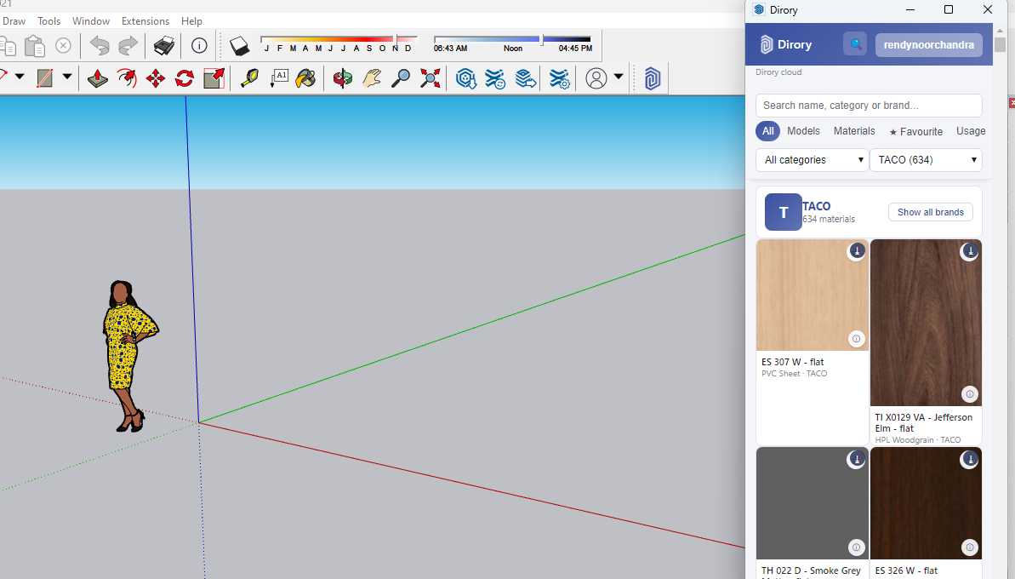Select the Smoke Grey material swatch
1015x579 pixels.
click(x=812, y=503)
